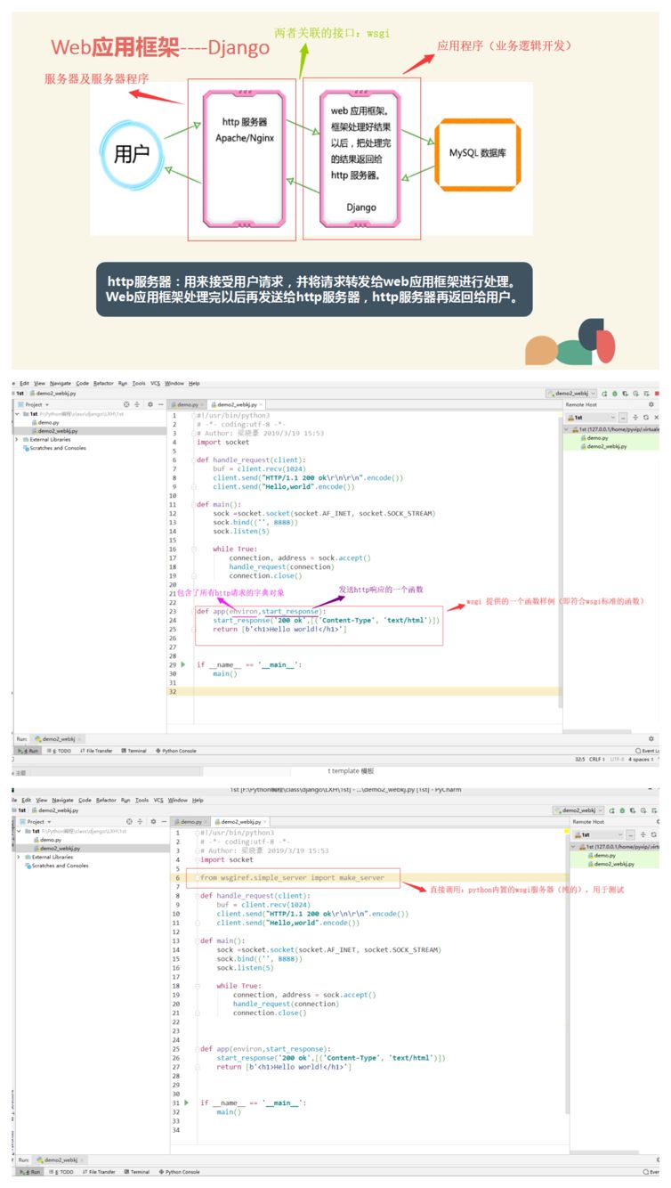Open gear settings in upper Remote Host panel
The image size is (671, 1188).
point(651,404)
